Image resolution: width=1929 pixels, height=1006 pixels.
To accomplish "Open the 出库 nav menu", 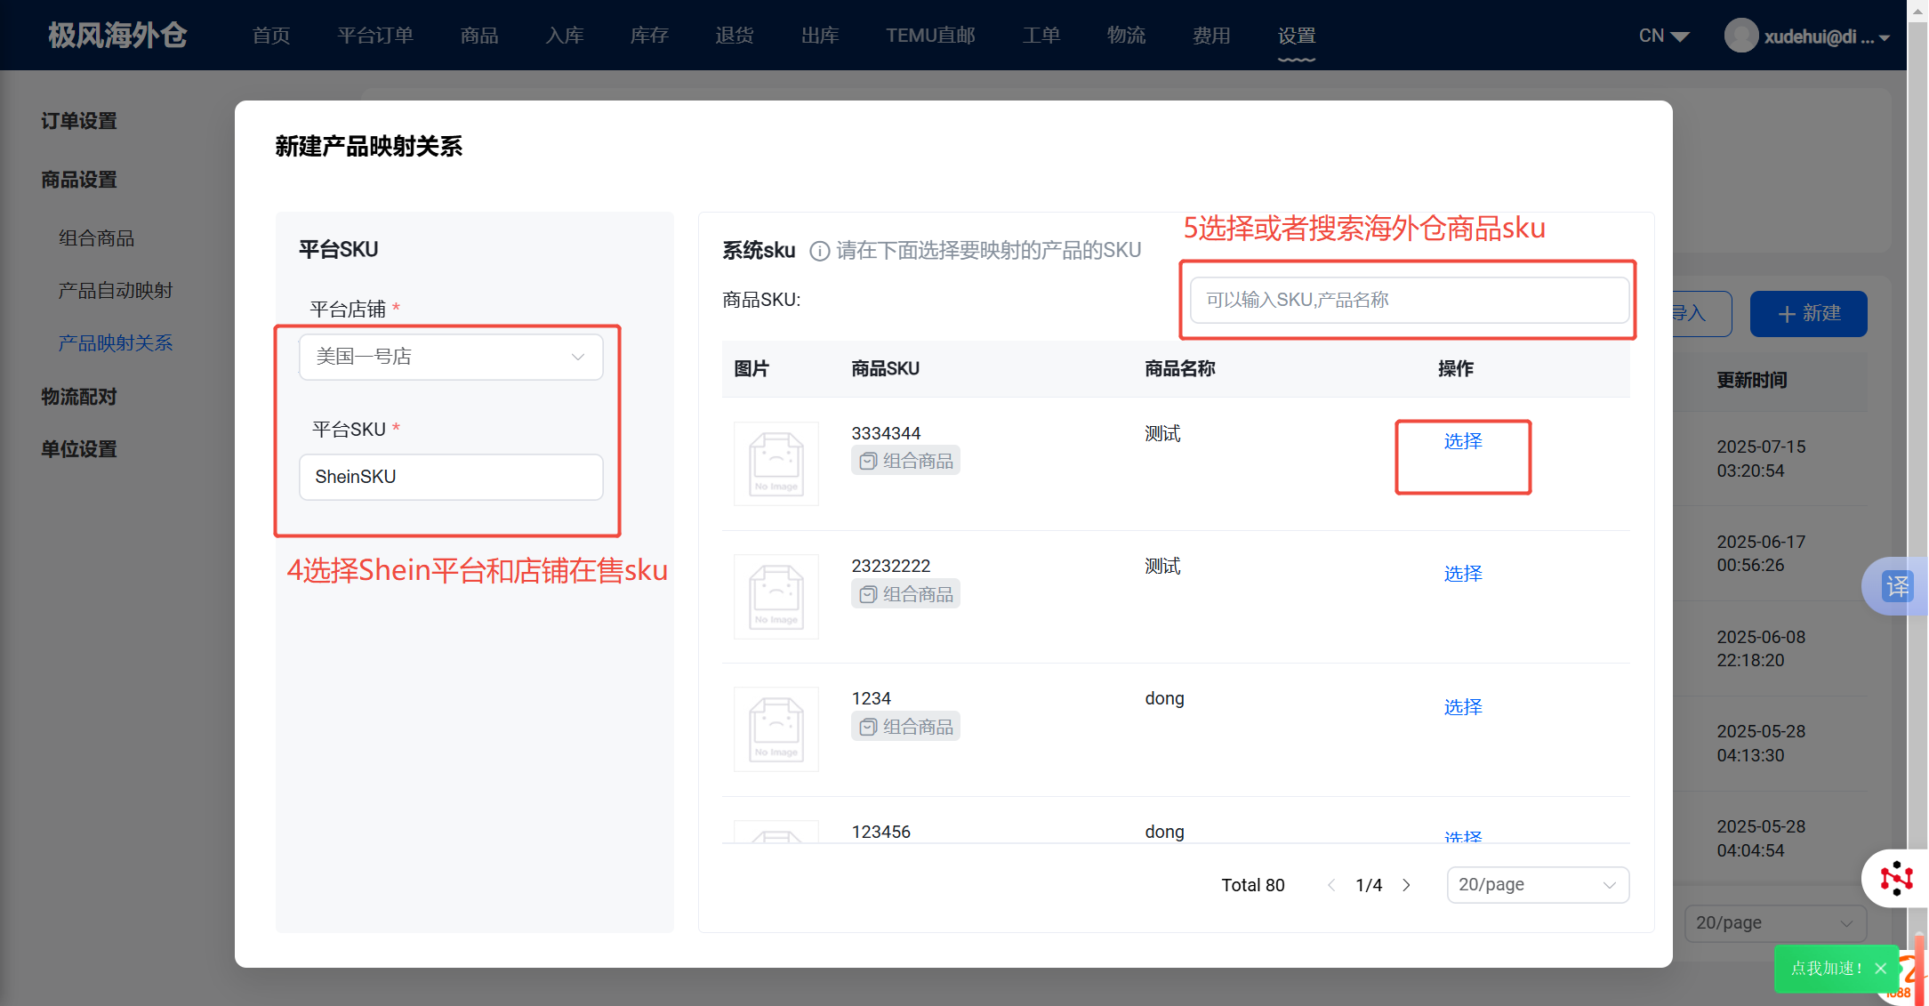I will 820,36.
